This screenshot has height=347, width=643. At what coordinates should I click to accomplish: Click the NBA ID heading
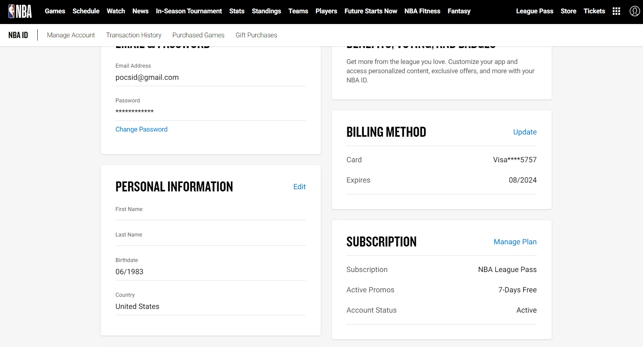(x=18, y=35)
